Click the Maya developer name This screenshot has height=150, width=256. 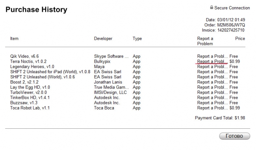(99, 67)
